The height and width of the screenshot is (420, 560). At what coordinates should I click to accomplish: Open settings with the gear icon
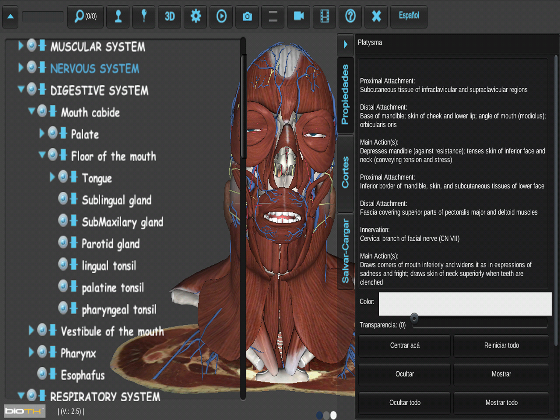coord(196,16)
